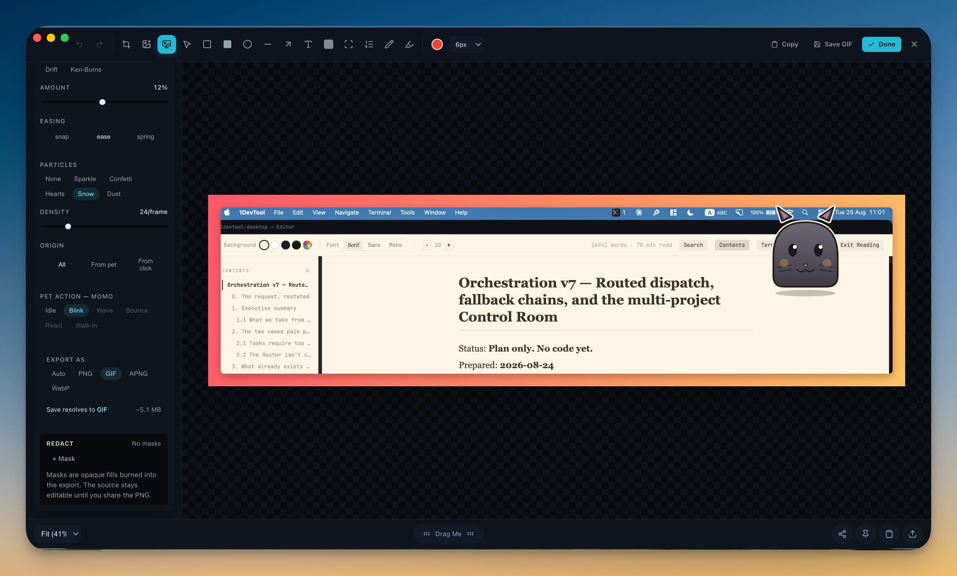Open the Fit (41%) zoom dropdown
The height and width of the screenshot is (576, 957).
[x=58, y=534]
